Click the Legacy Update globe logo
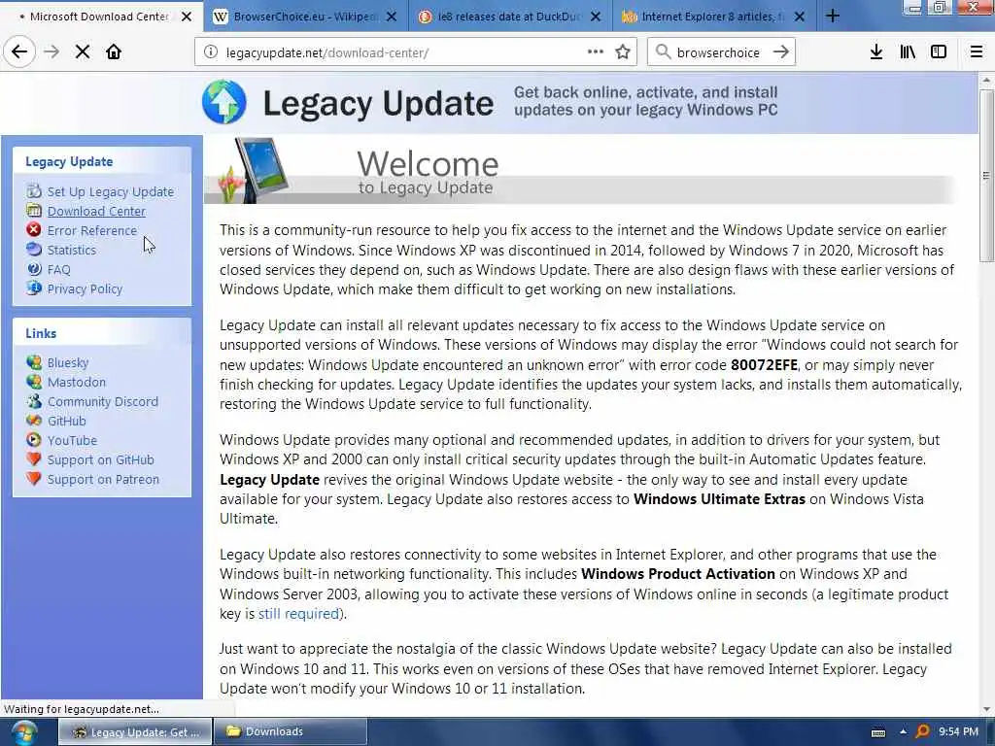Screen dimensions: 995x746 (x=224, y=102)
